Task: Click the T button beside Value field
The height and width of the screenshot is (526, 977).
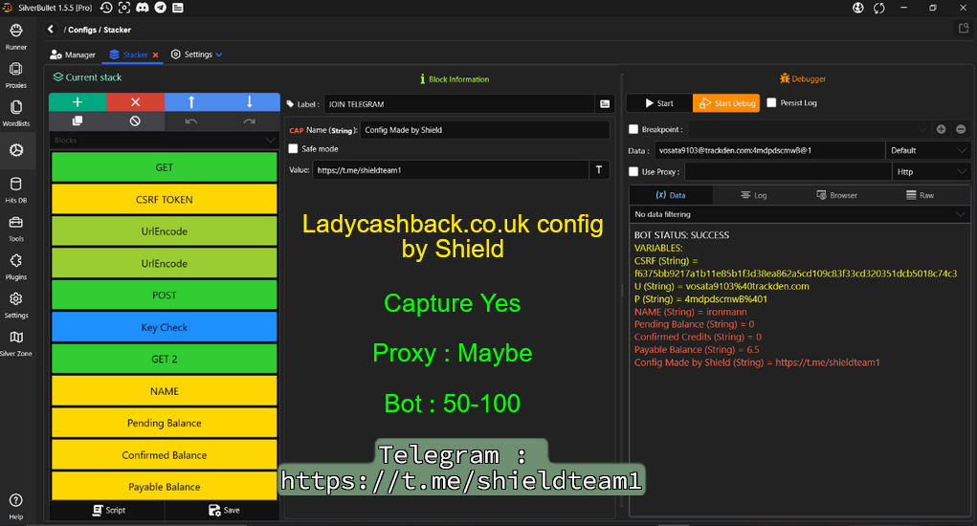Action: point(599,170)
